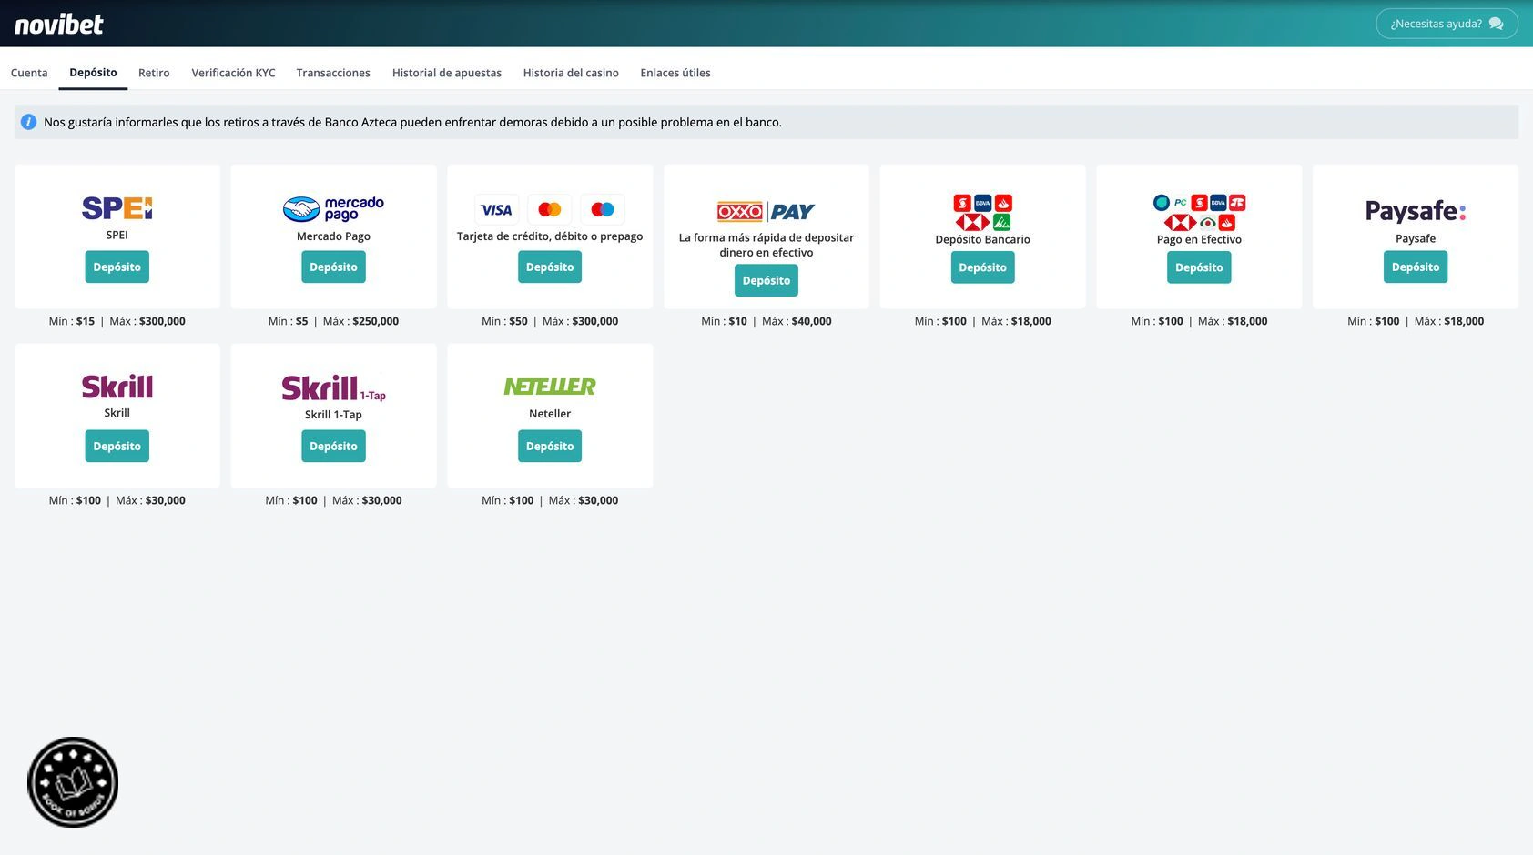The width and height of the screenshot is (1533, 855).
Task: Select the Depósito tab
Action: coord(93,73)
